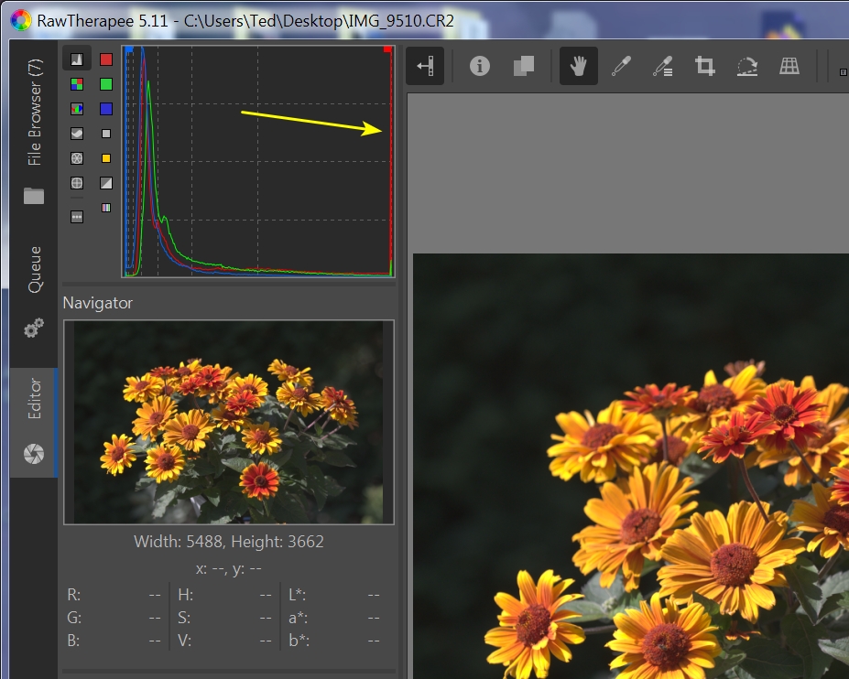Toggle blue channel in histogram
849x679 pixels.
106,109
